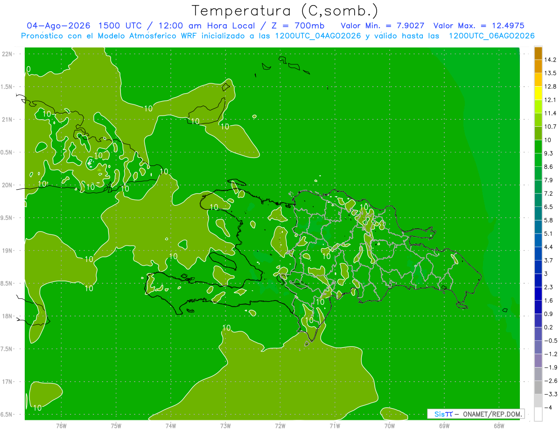Viewport: 560px width, 432px height.
Task: Click the "-0.5" color bar label
Action: (551, 341)
